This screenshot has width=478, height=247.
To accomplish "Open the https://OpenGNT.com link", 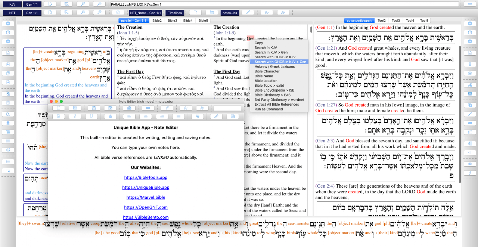I will click(146, 207).
